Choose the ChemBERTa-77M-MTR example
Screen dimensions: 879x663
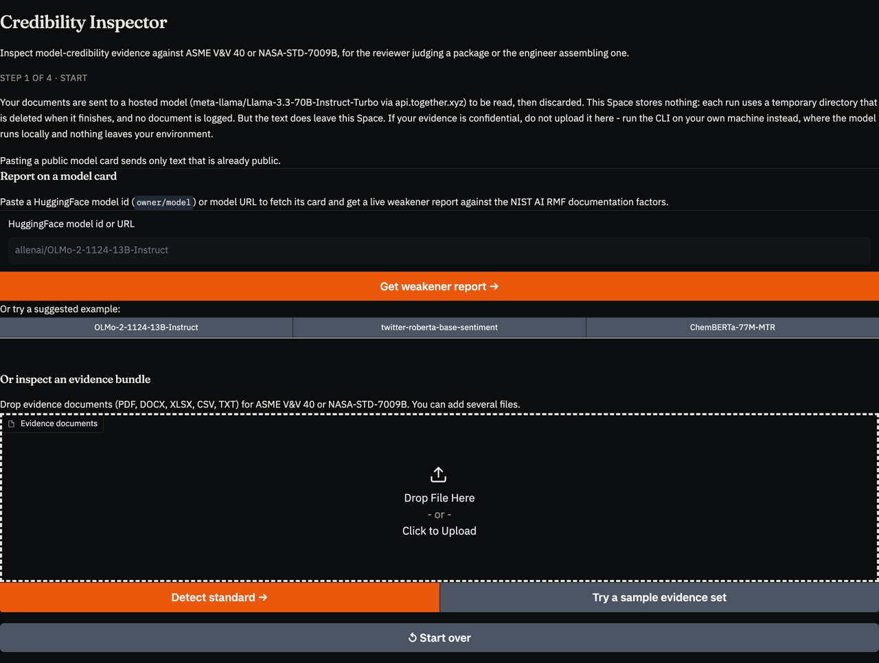(733, 327)
